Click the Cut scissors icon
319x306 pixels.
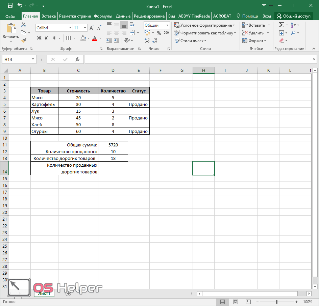[24, 25]
